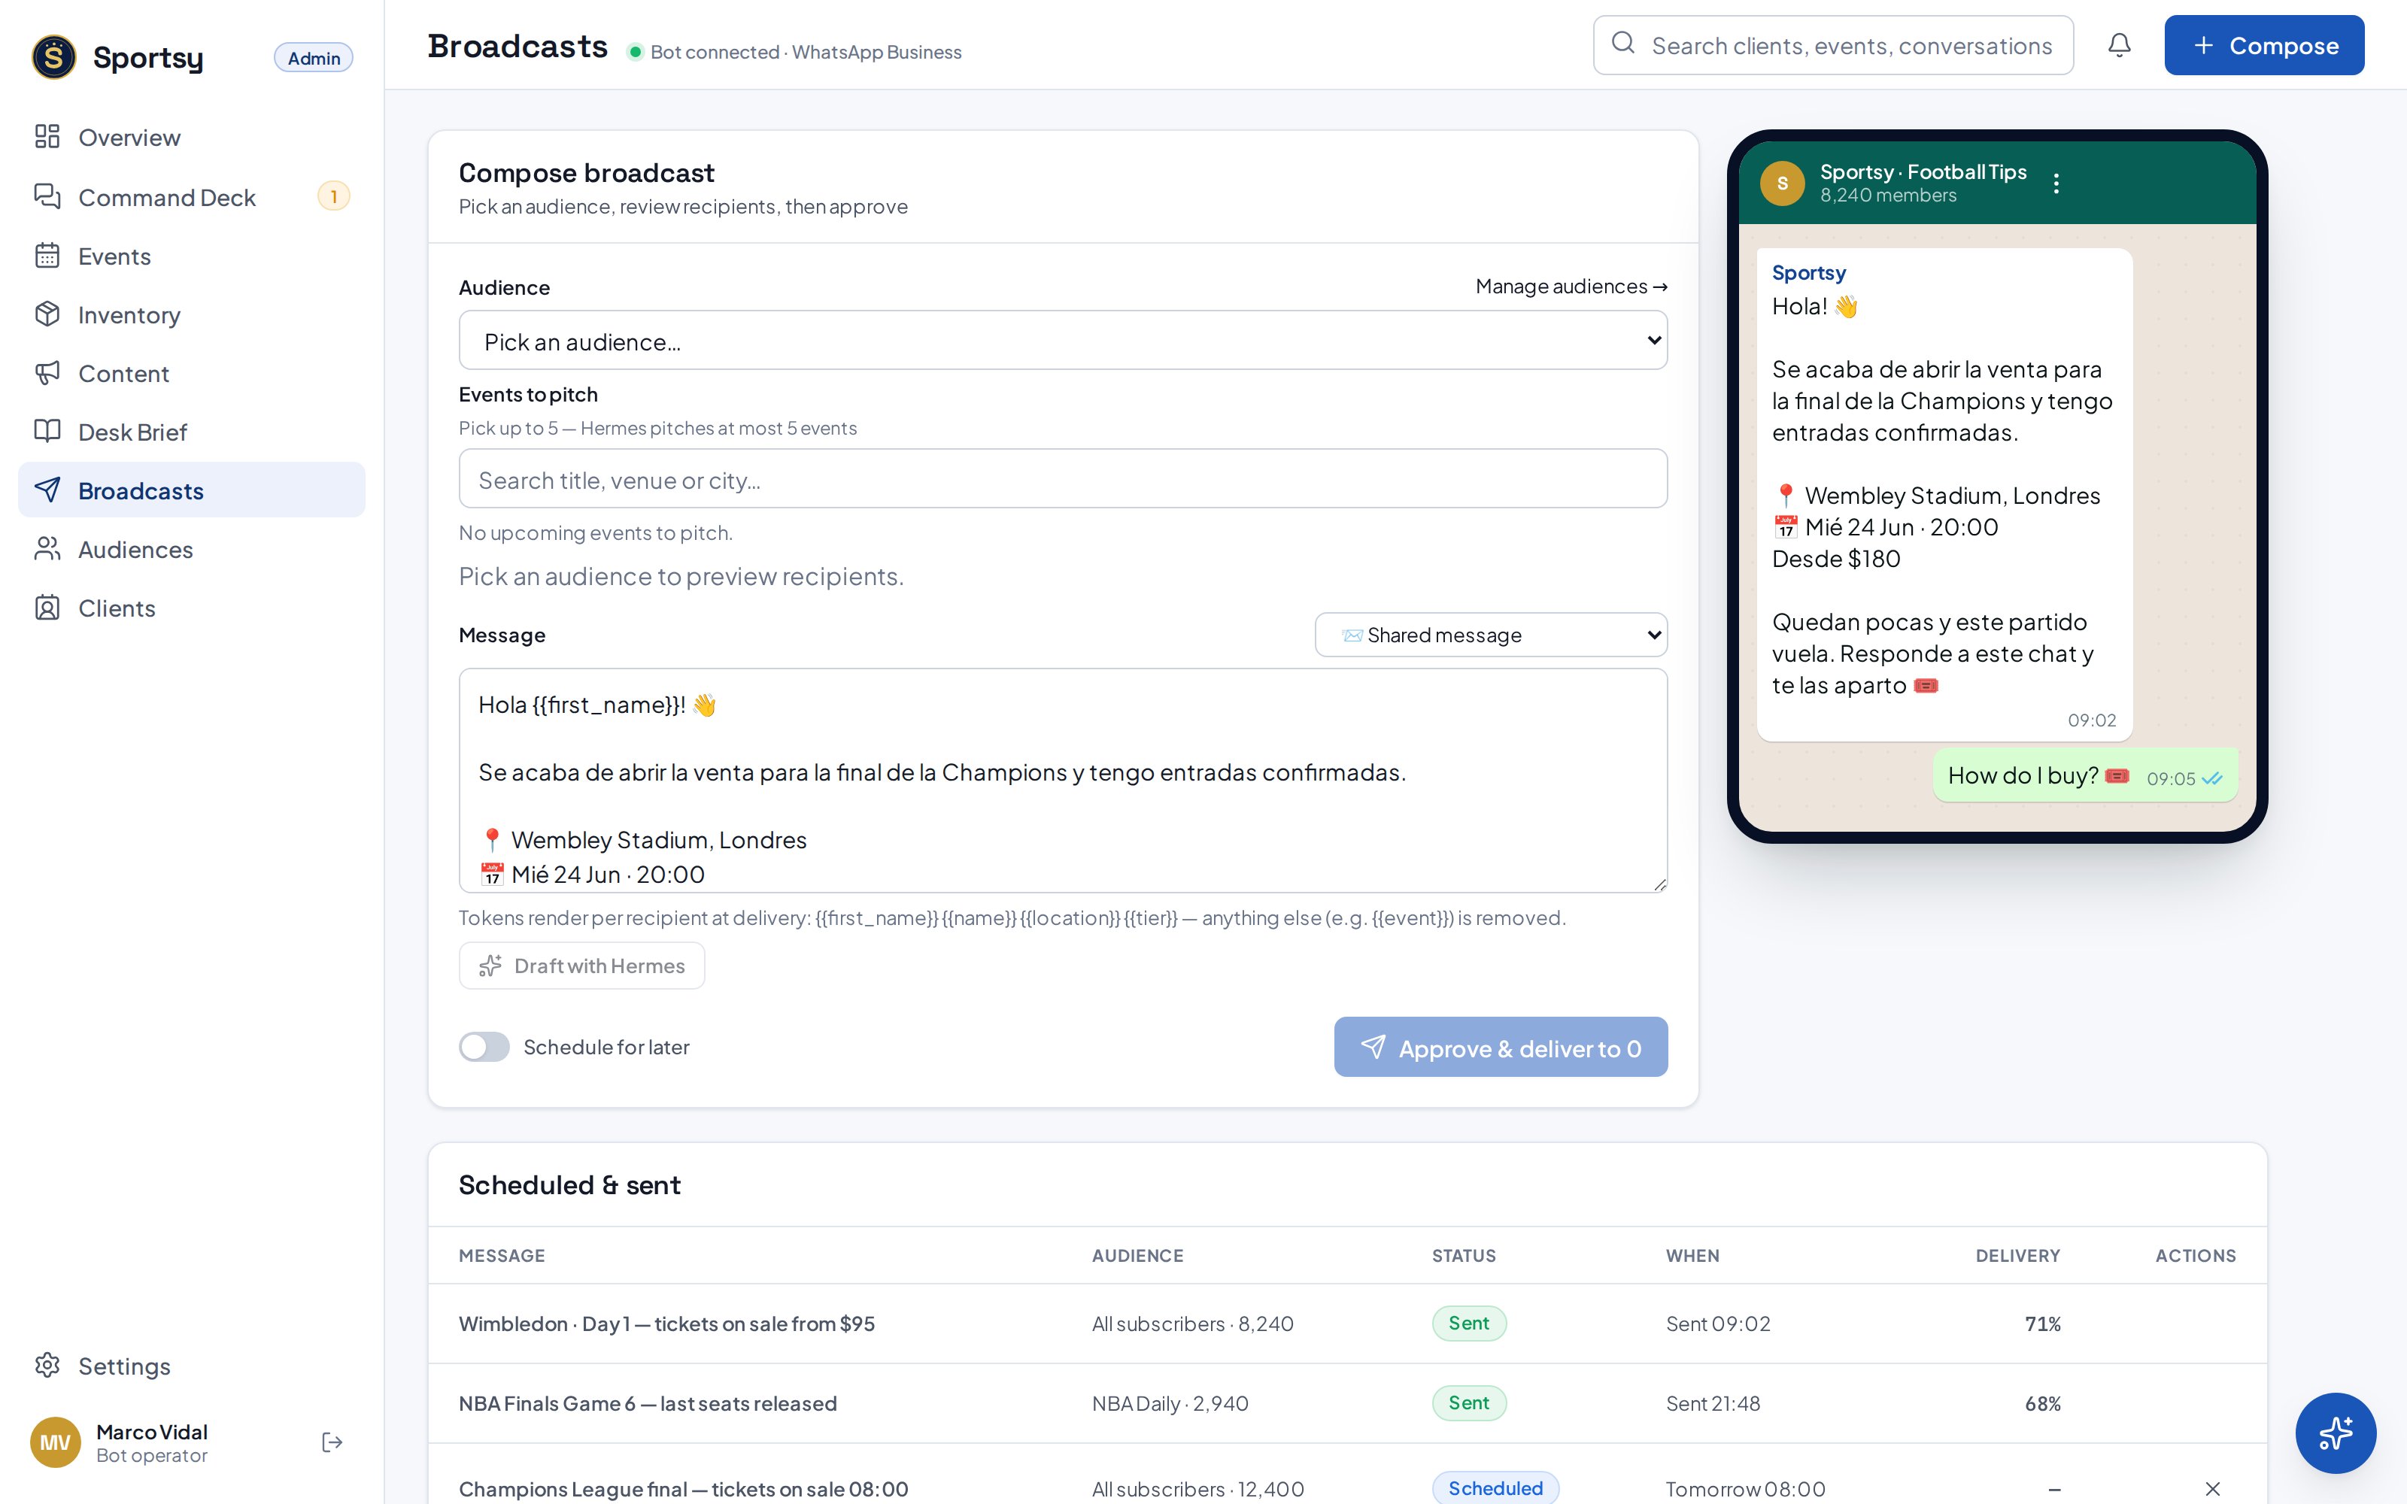
Task: Follow the Manage audiences link
Action: (x=1571, y=287)
